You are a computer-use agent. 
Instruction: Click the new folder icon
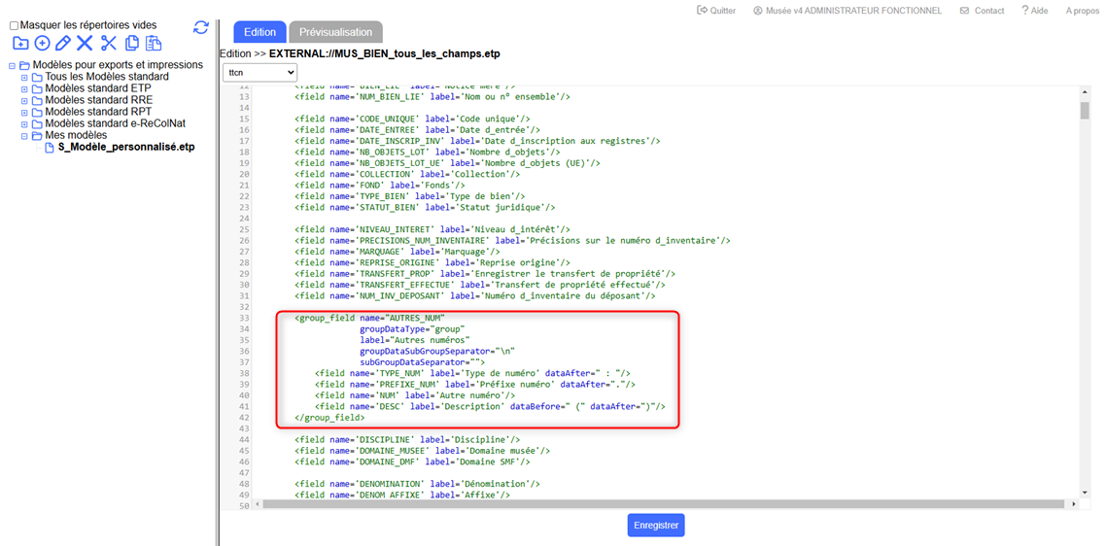19,44
